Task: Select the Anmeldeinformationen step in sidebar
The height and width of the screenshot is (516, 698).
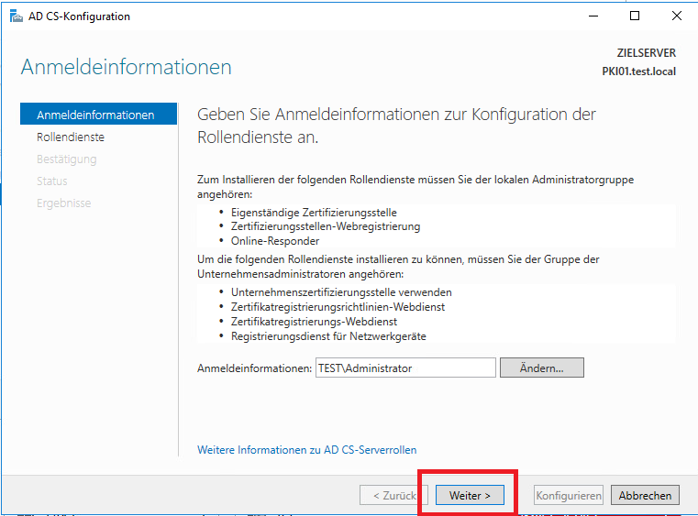Action: [x=95, y=115]
